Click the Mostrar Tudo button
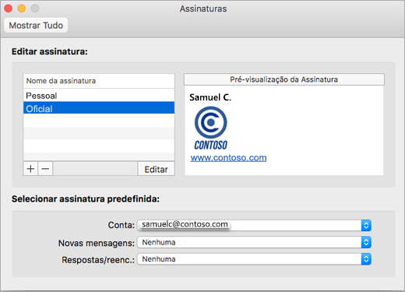405x292 pixels. pyautogui.click(x=36, y=26)
